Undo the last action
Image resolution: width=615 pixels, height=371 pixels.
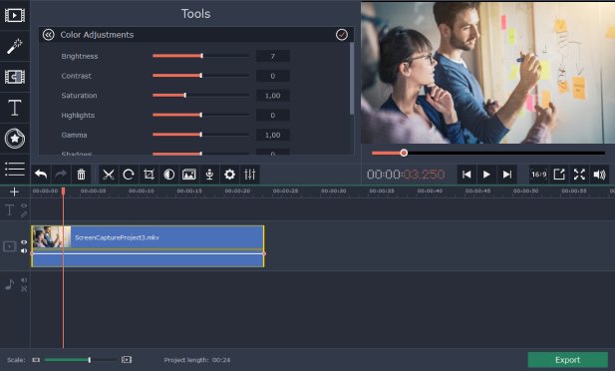coord(41,175)
